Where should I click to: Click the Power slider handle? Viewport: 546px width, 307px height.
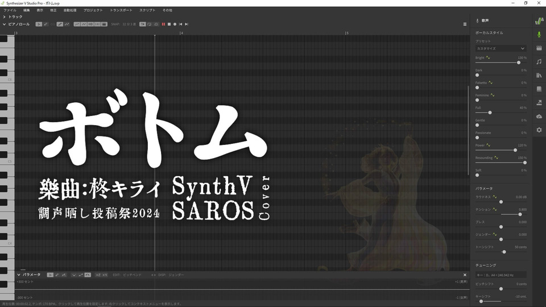(515, 150)
